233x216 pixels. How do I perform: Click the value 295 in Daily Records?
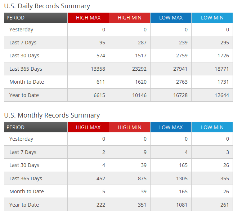click(225, 43)
